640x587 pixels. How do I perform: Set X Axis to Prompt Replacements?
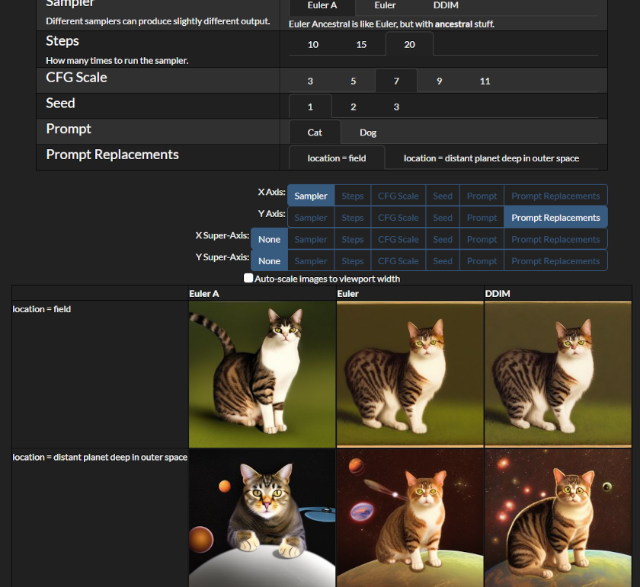[x=556, y=196]
